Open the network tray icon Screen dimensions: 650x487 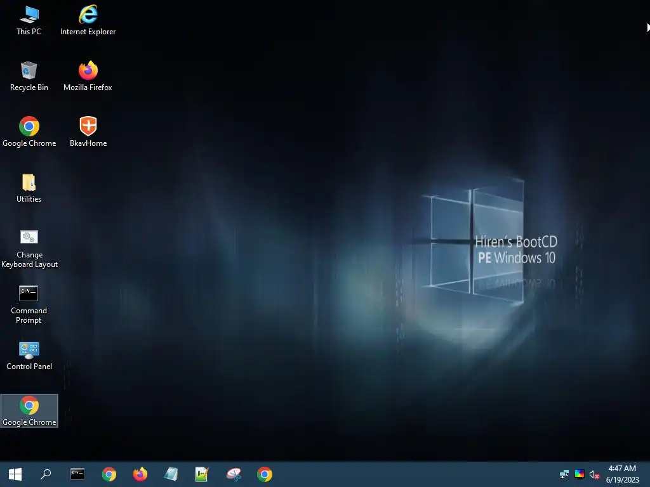tap(564, 474)
